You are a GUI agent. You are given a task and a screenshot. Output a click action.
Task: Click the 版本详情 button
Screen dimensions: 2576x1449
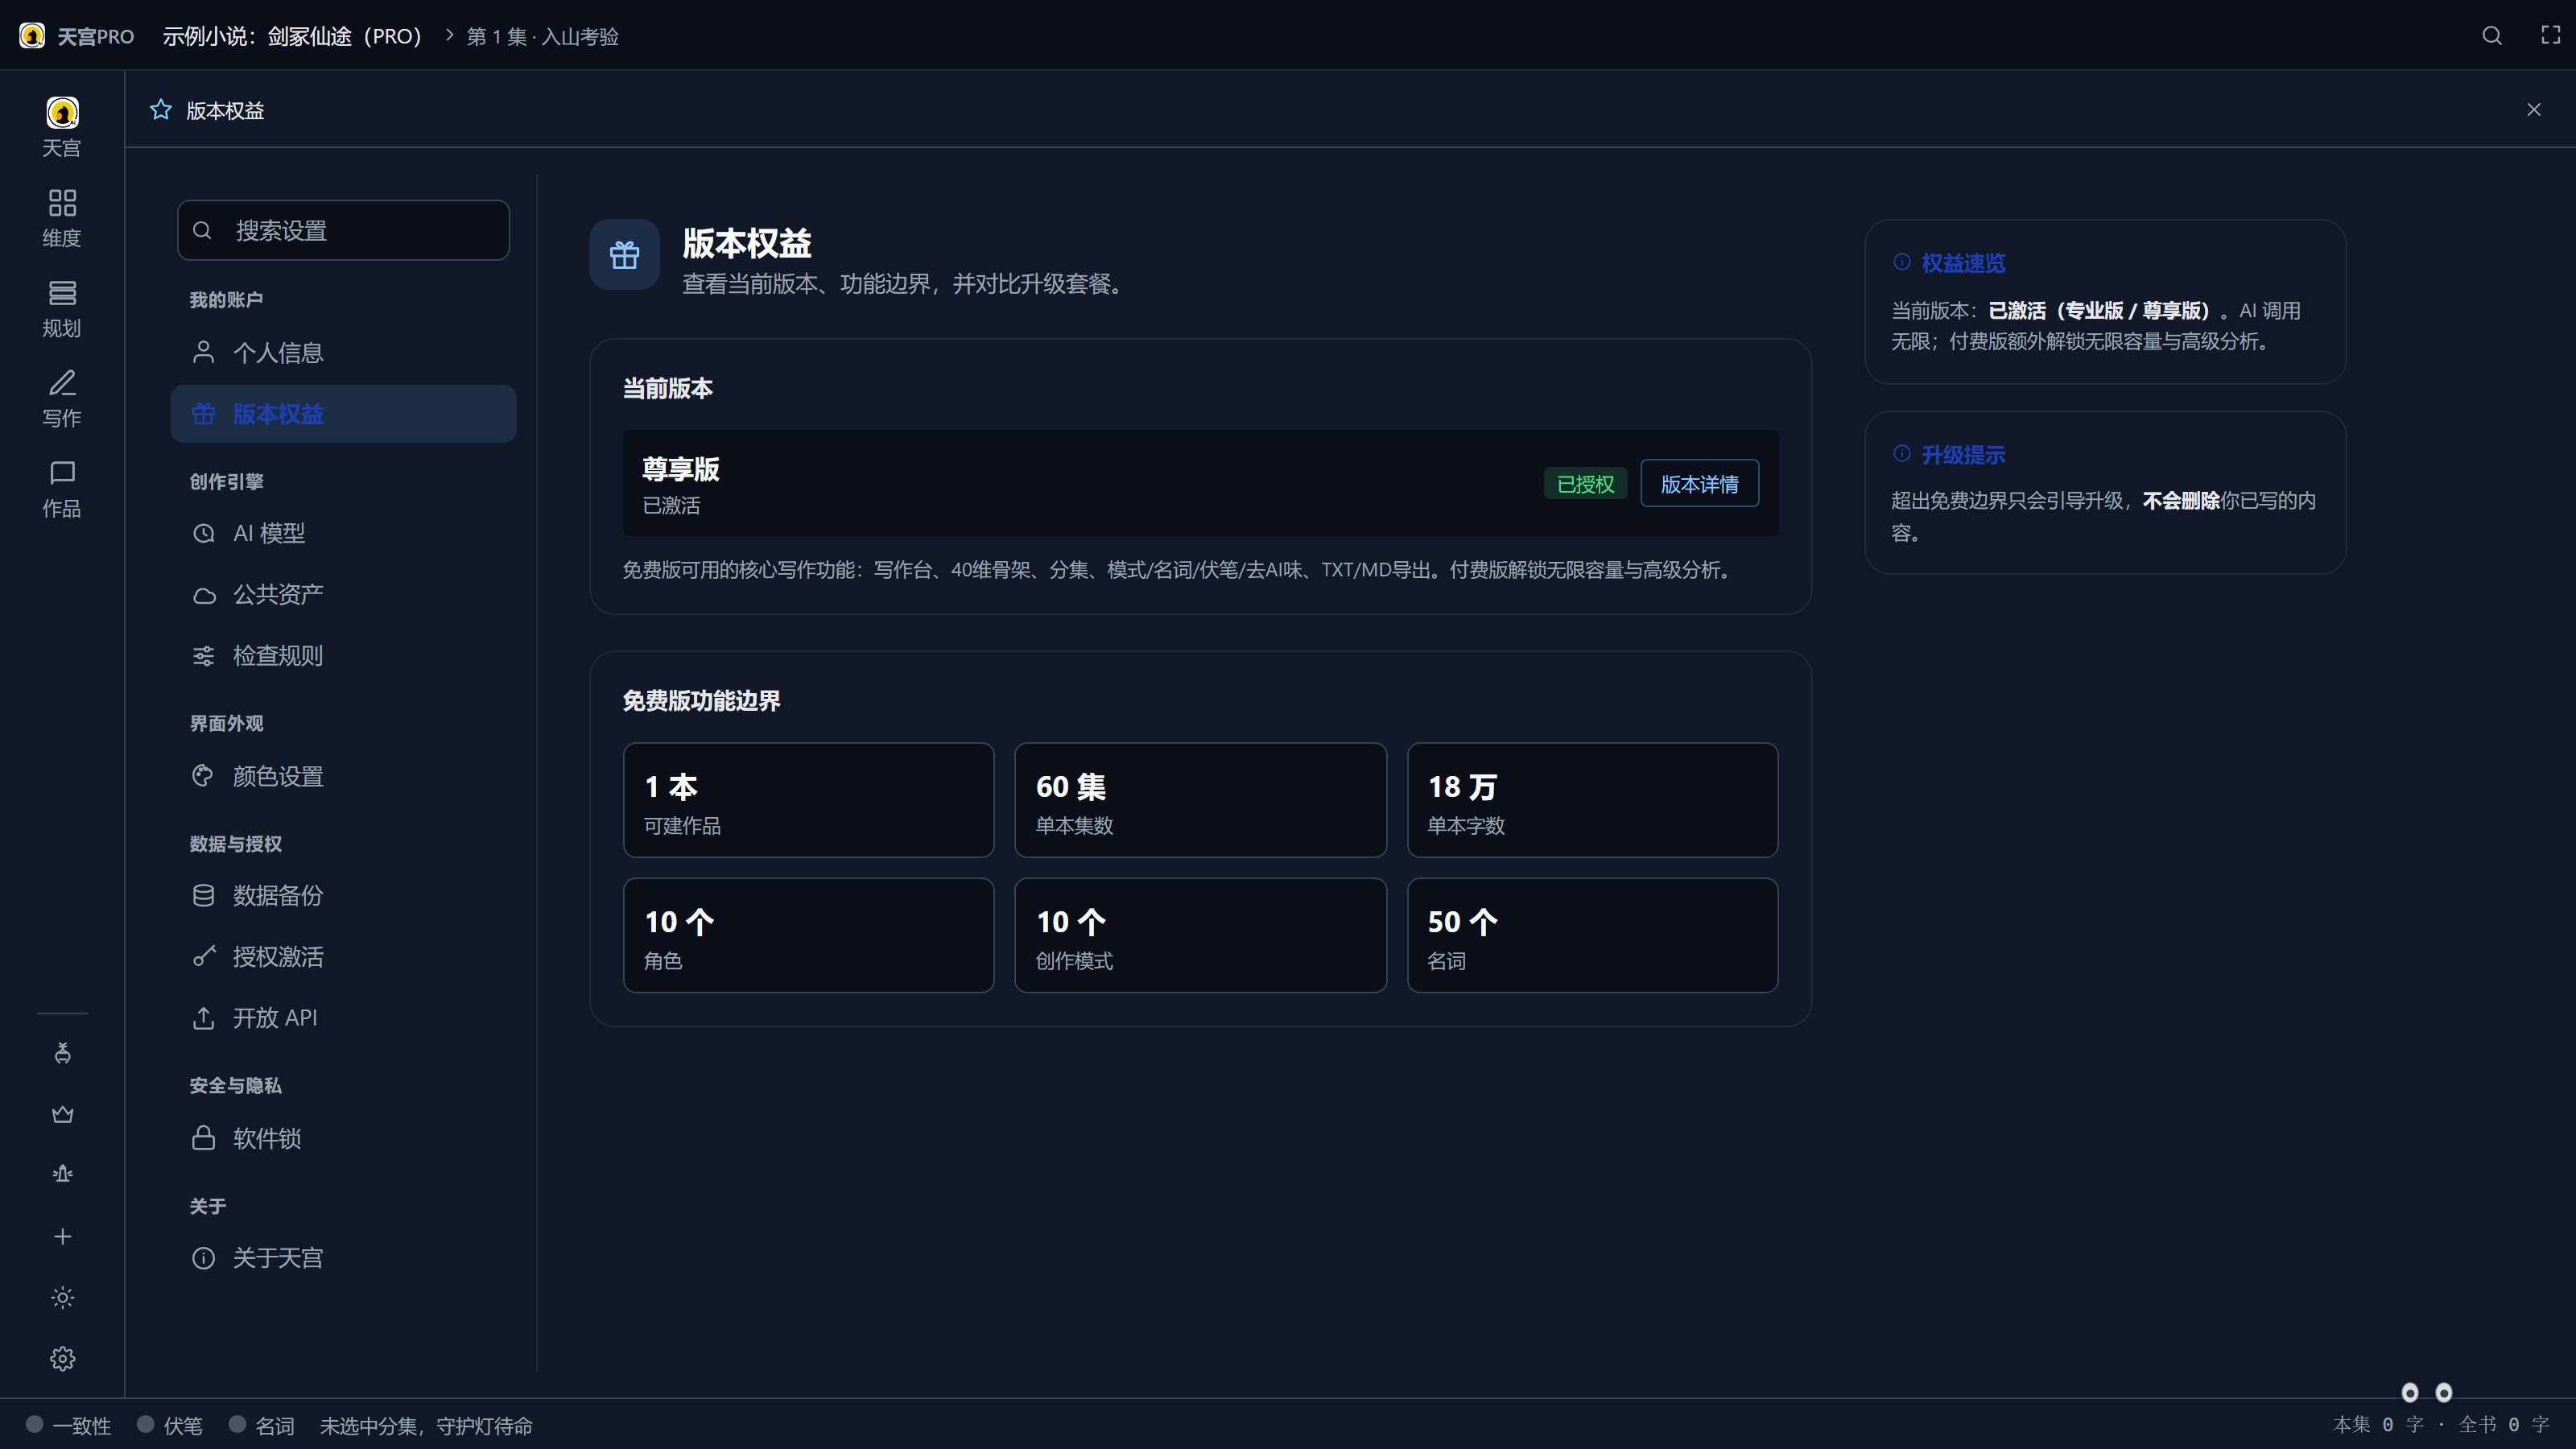coord(1699,484)
